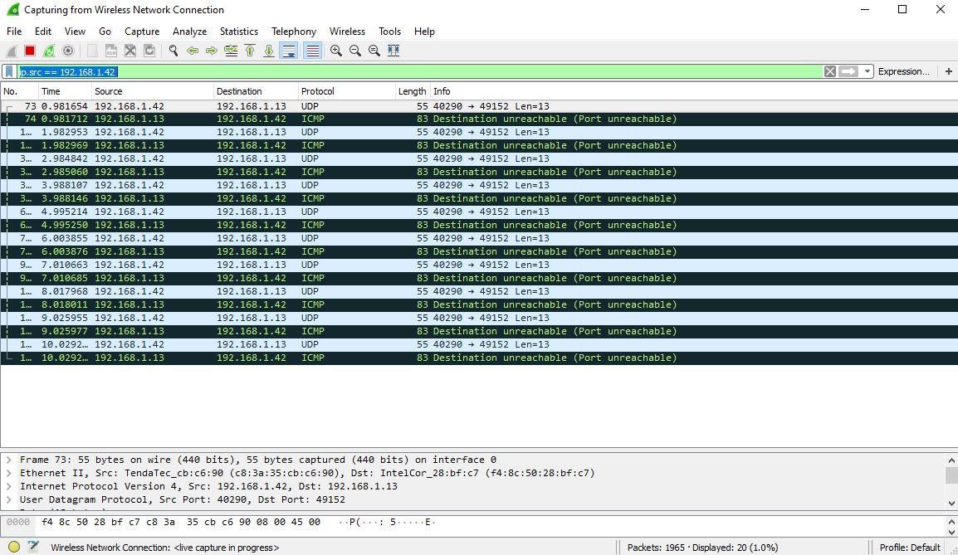Expand the Internet Protocol Version 4 details

pyautogui.click(x=9, y=486)
